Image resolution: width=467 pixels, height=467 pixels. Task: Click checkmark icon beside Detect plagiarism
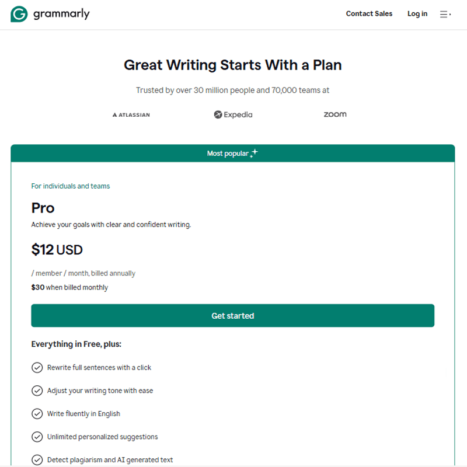(37, 459)
